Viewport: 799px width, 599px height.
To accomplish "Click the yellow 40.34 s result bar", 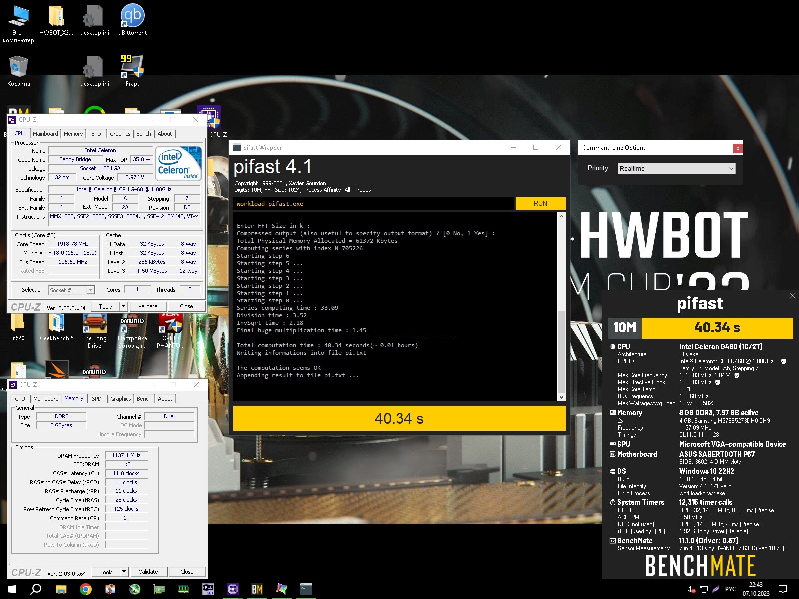I will click(x=399, y=418).
